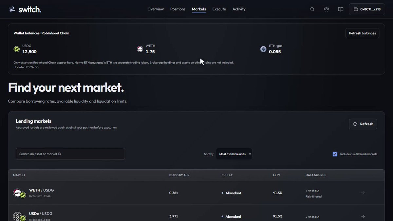Viewport: 393px width, 221px height.
Task: Open the Activity tab
Action: 239,9
